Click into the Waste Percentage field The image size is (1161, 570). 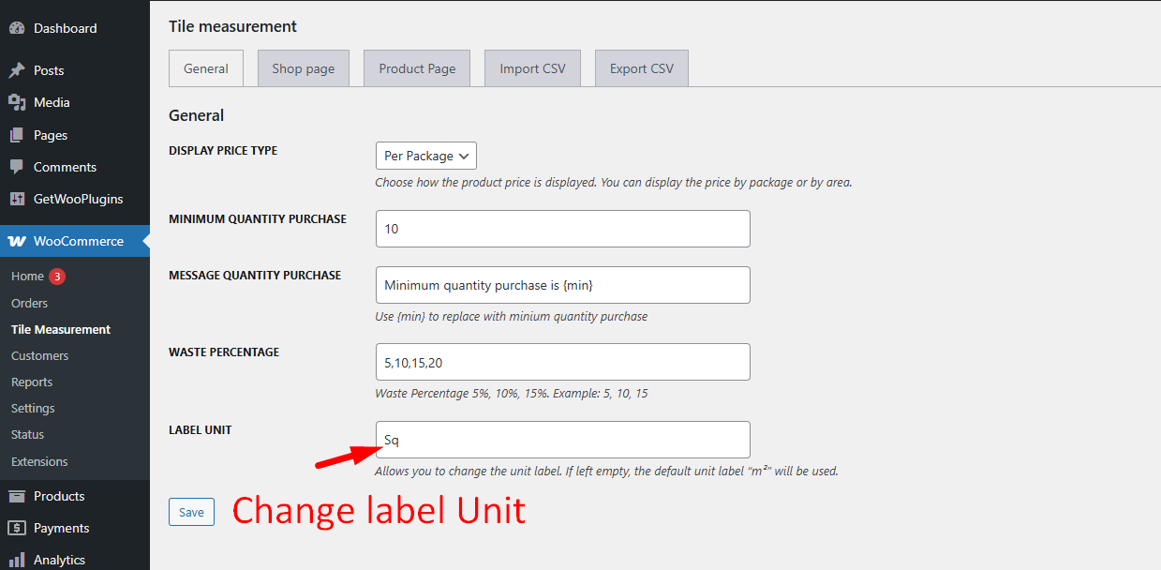(562, 362)
